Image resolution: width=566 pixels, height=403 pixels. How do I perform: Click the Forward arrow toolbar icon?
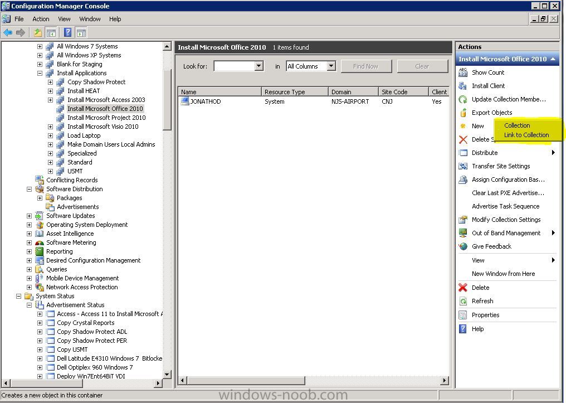click(x=21, y=32)
